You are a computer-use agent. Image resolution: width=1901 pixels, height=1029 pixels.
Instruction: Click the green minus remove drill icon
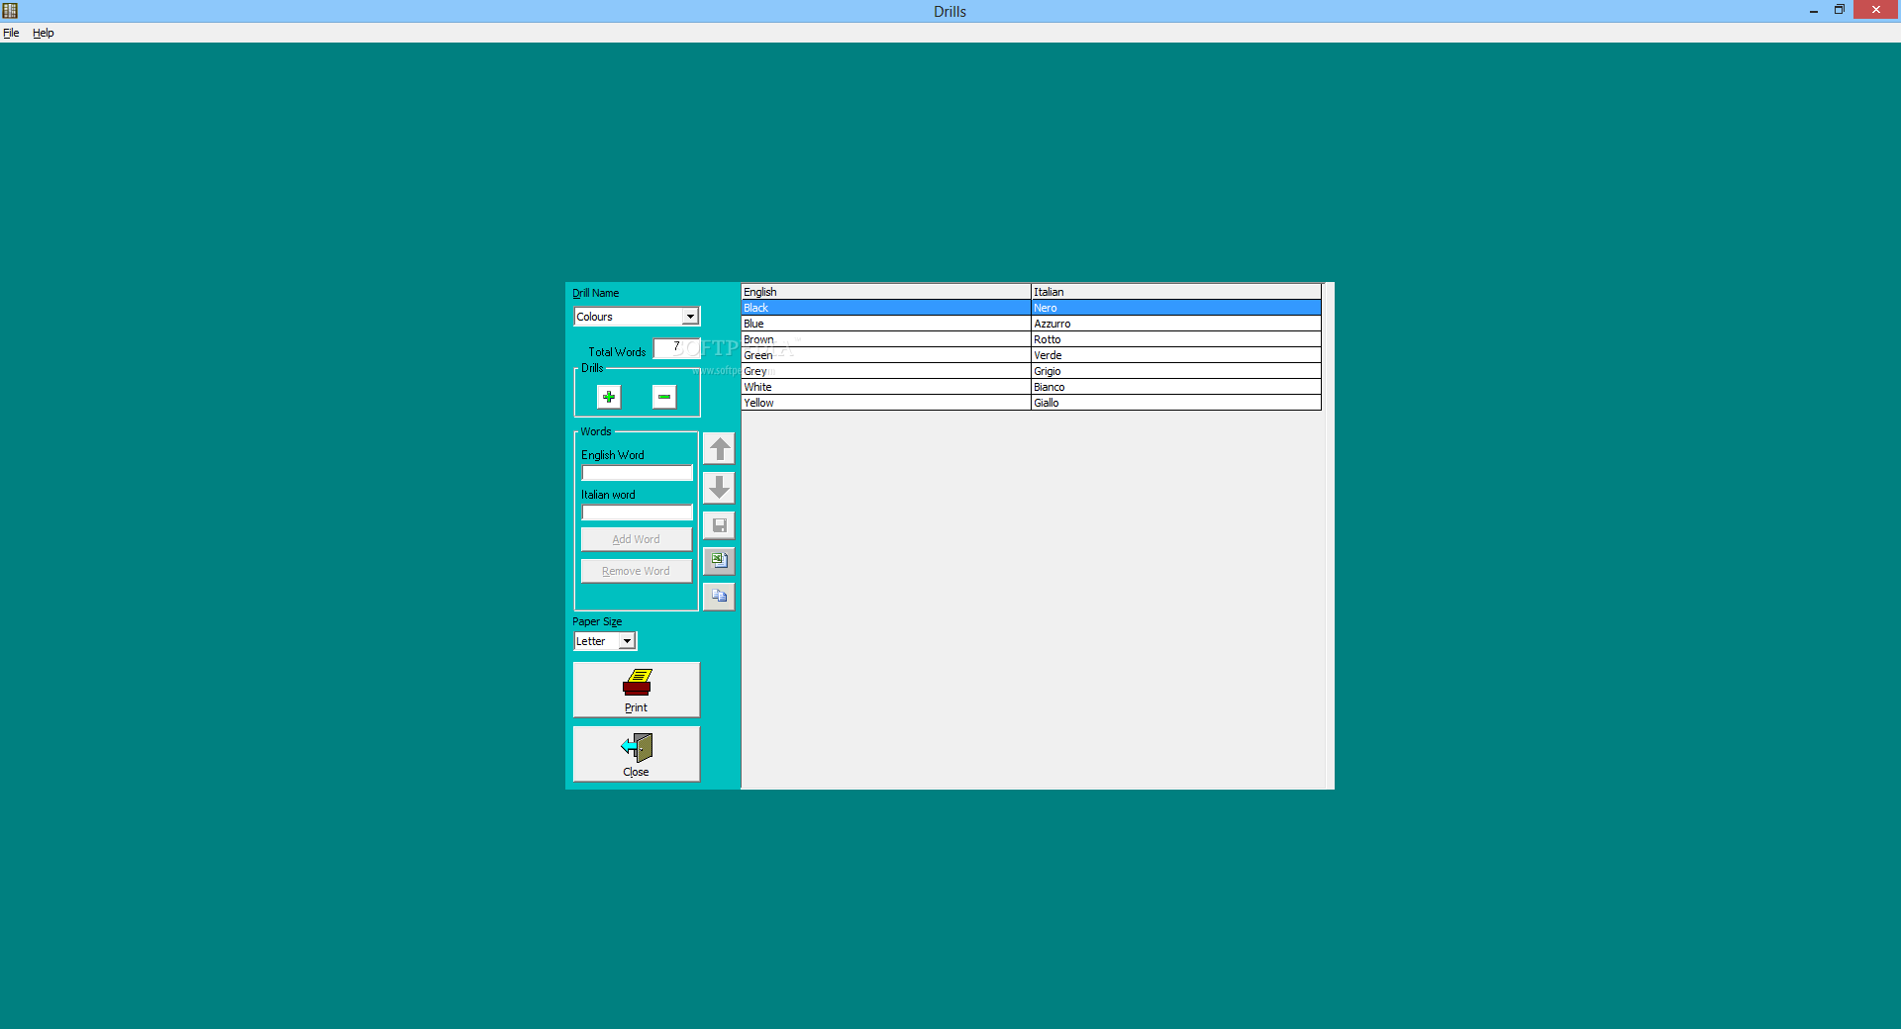[x=664, y=397]
